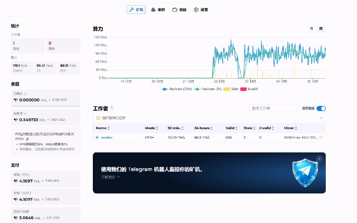Select the 天 day chart range
This screenshot has width=357, height=223.
coord(311,29)
